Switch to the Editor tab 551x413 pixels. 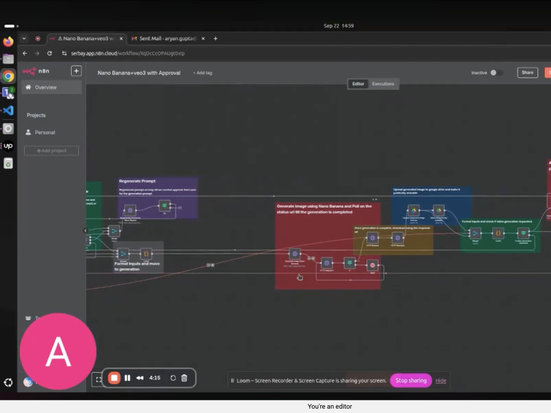[x=358, y=84]
